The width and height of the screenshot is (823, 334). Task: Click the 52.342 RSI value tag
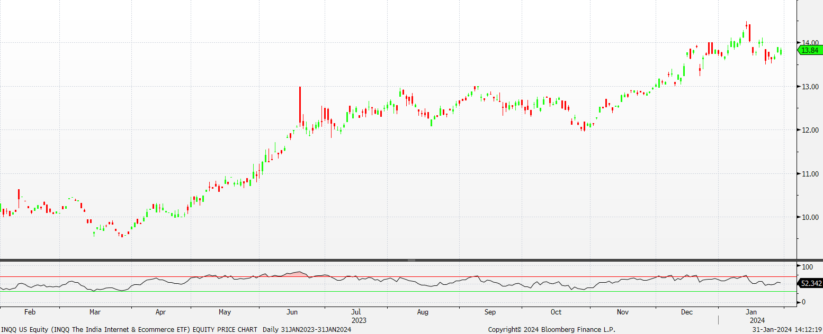click(810, 284)
